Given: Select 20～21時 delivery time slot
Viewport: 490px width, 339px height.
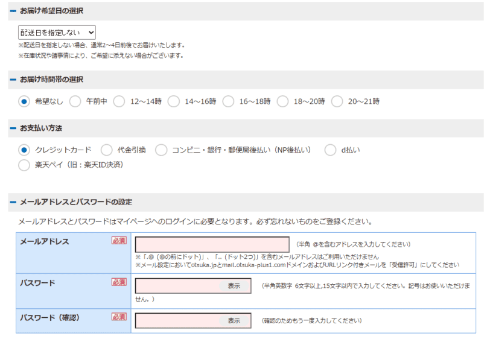Looking at the screenshot, I should tap(337, 101).
